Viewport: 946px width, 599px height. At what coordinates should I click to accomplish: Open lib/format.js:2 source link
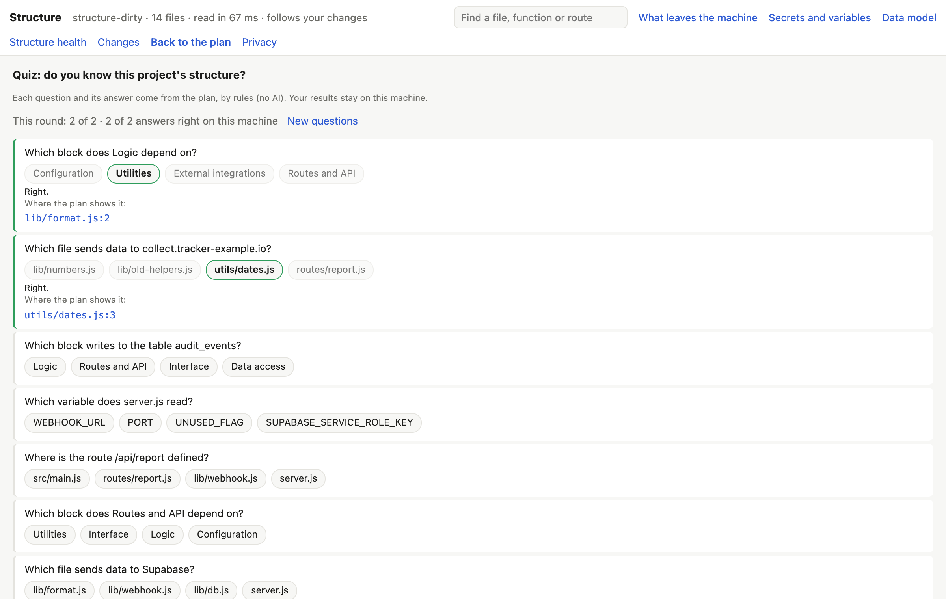(67, 218)
